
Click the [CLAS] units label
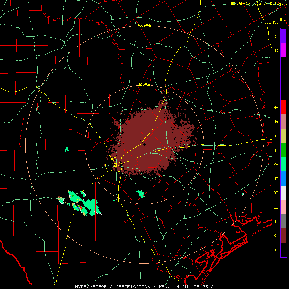coord(271,22)
